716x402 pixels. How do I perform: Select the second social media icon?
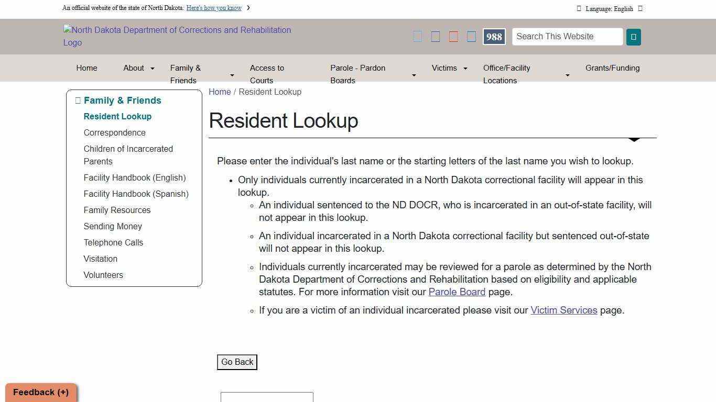click(x=436, y=36)
